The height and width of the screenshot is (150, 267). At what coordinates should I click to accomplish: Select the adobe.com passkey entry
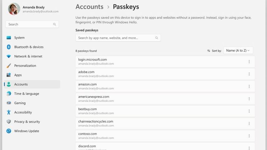(156, 74)
